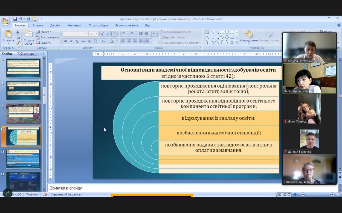Click the Cut scissors icon
Viewport: 342px width, 213px height.
(18, 32)
